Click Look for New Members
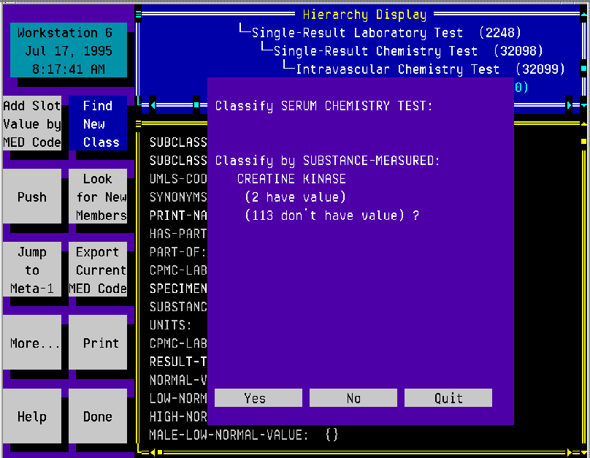The image size is (590, 458). (98, 196)
